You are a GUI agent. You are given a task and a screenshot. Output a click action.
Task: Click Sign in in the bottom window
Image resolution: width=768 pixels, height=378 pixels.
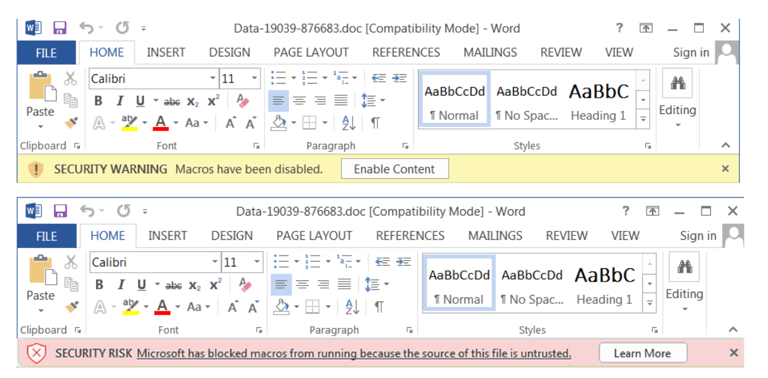tap(698, 236)
